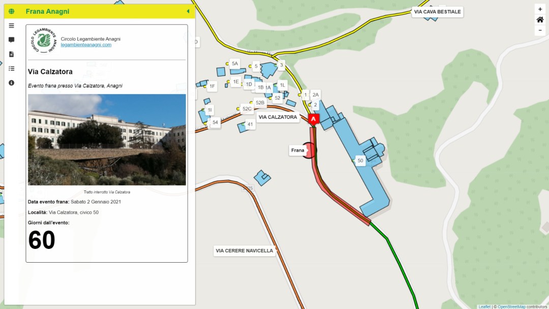Zoom in on the map

tap(540, 9)
